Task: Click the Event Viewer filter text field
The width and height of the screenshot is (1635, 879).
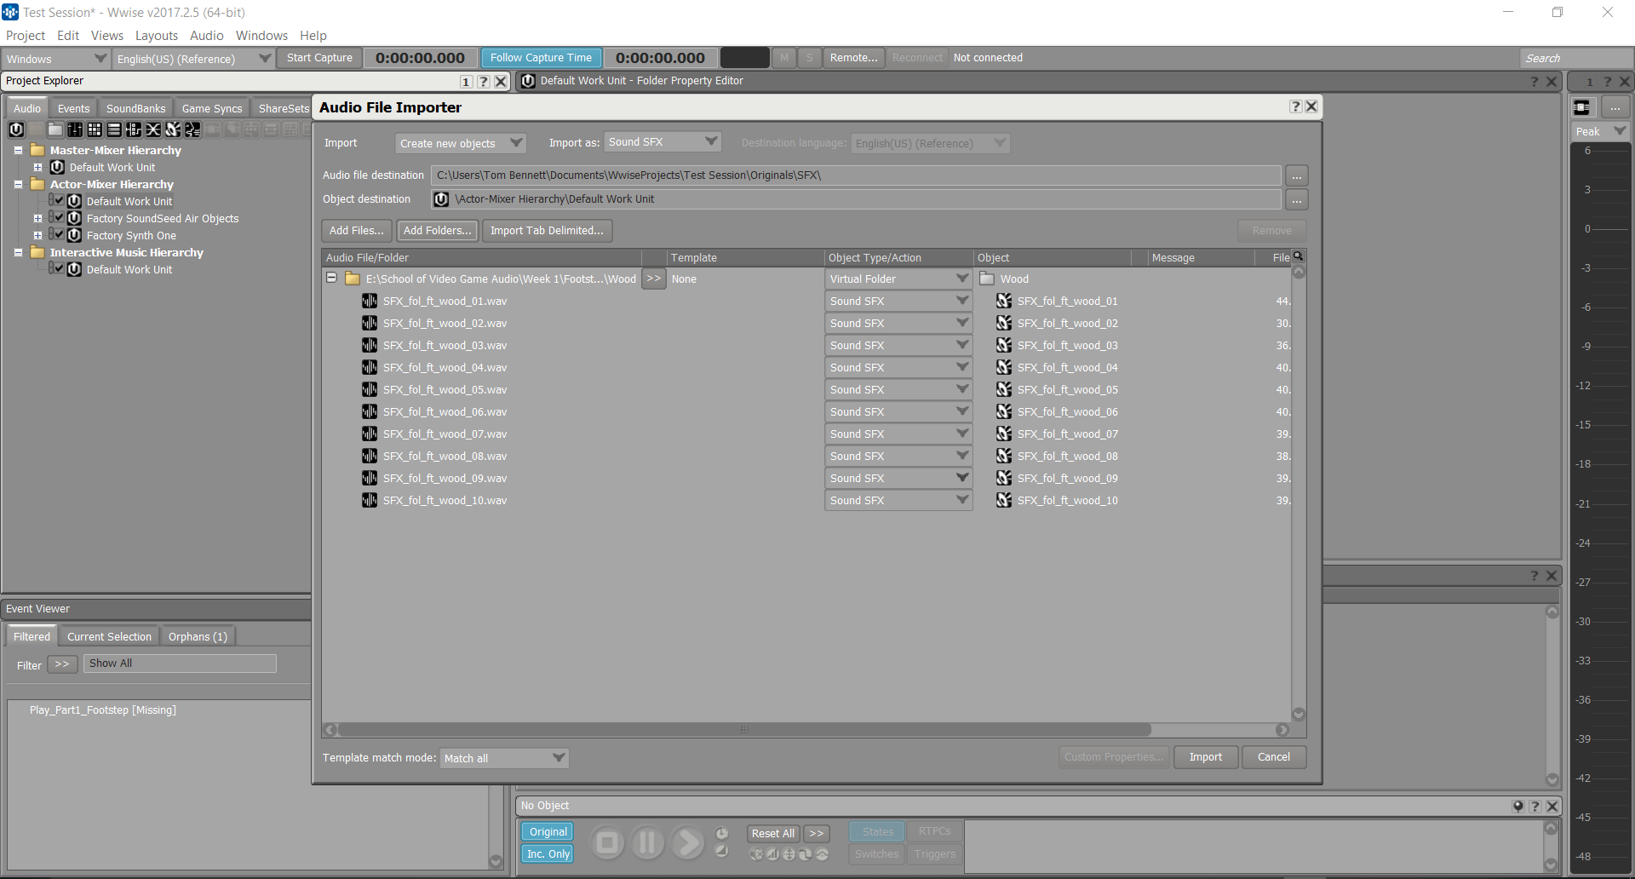Action: 180,664
